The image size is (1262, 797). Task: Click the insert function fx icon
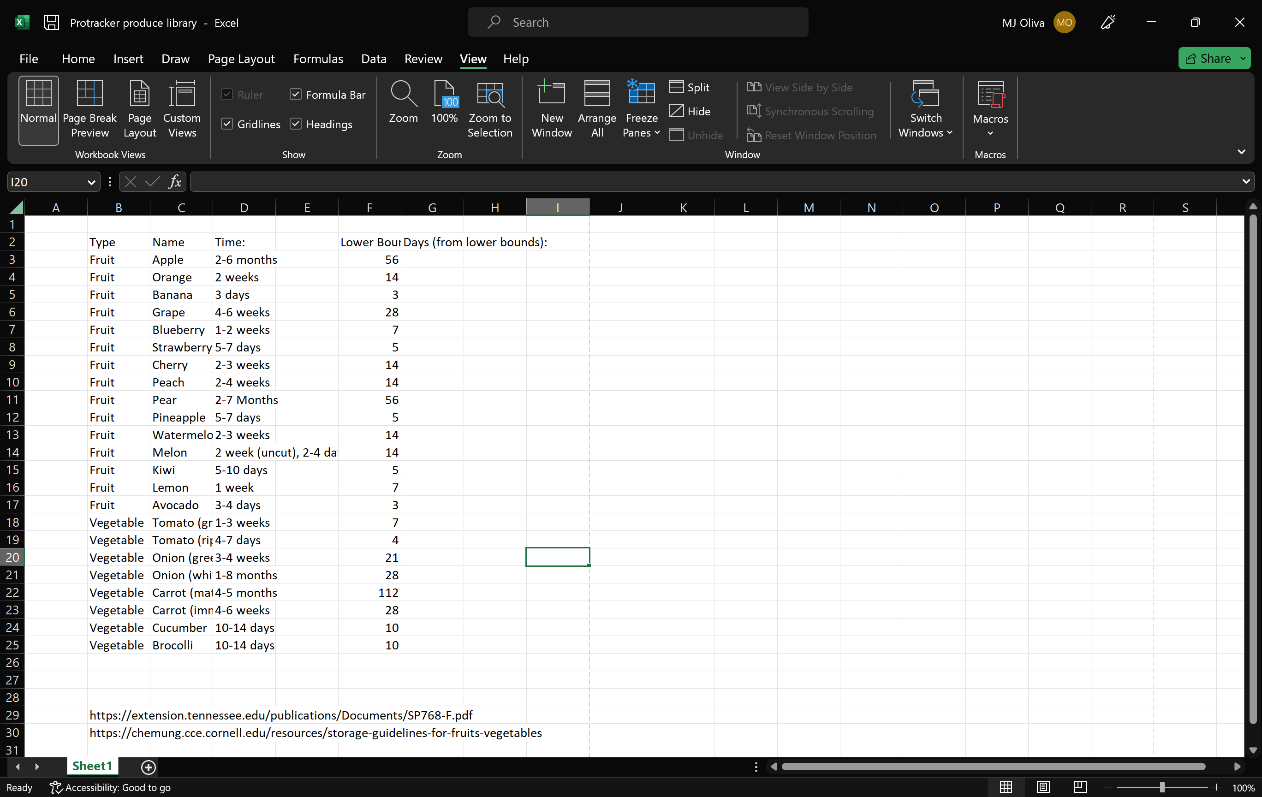175,182
